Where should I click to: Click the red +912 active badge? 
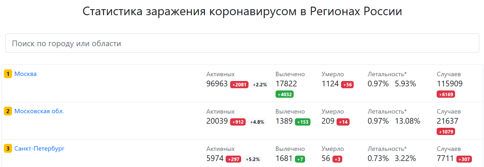238,122
